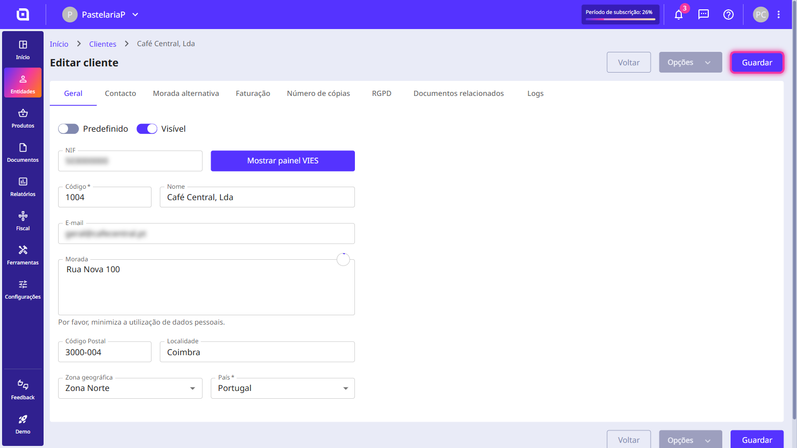Click the app logo in top-left corner
Image resolution: width=797 pixels, height=448 pixels.
tap(23, 15)
